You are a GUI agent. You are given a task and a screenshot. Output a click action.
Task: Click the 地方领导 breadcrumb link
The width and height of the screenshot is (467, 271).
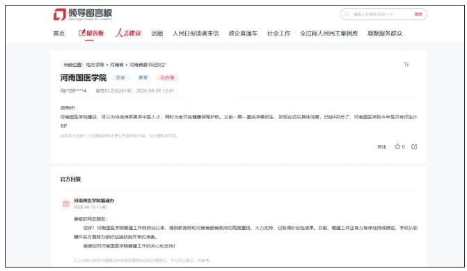[95, 65]
